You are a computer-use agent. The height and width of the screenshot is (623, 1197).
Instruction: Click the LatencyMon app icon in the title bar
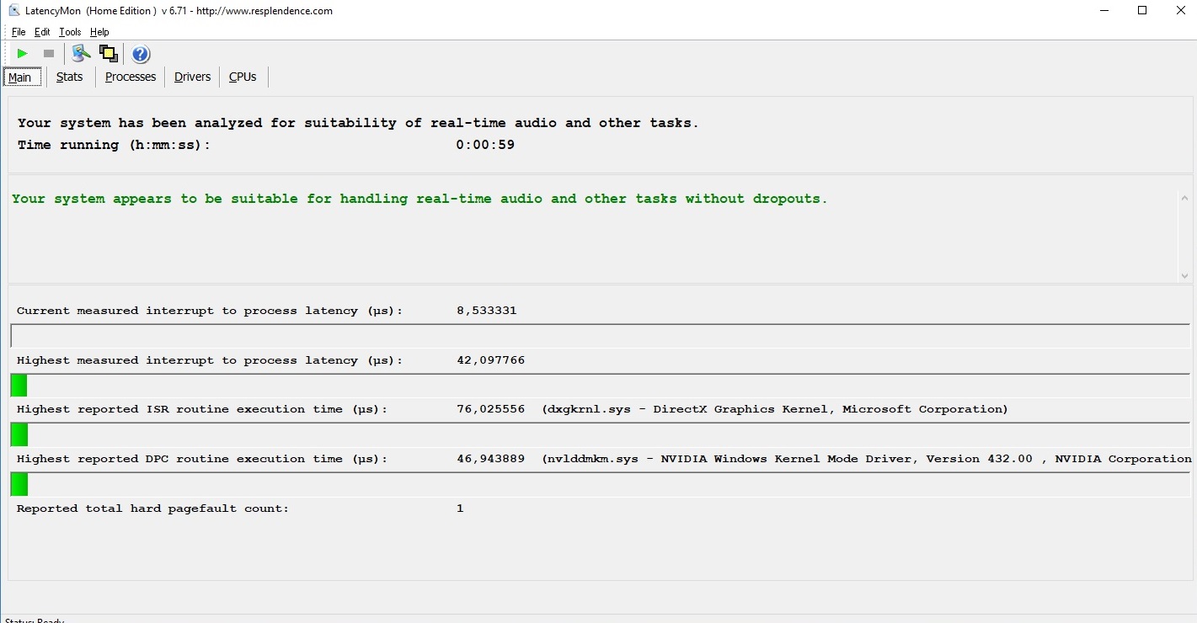14,11
